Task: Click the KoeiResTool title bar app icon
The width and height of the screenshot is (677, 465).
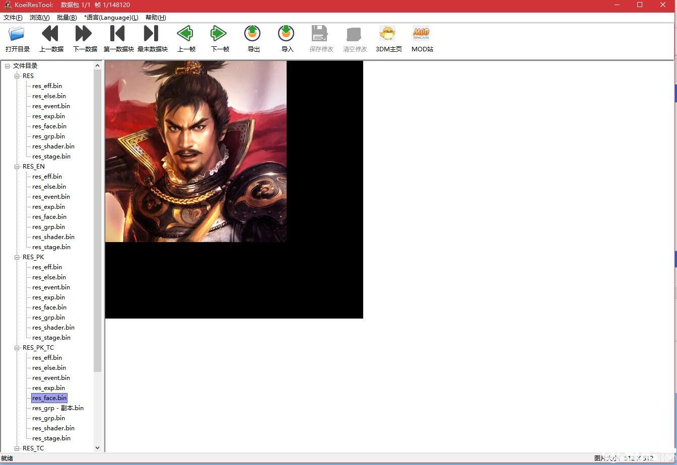Action: [x=8, y=5]
